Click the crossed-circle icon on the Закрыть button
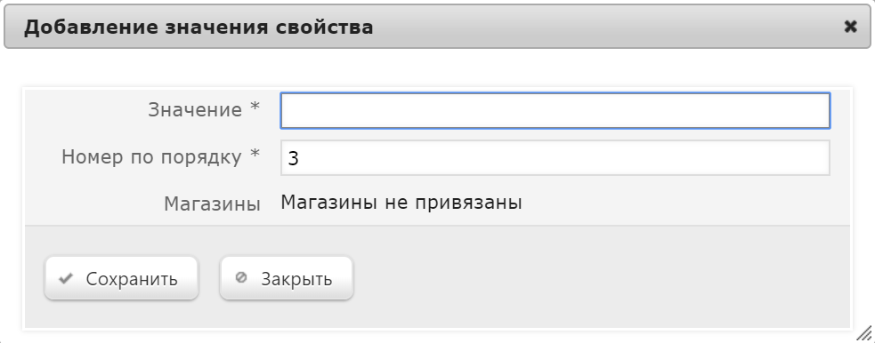This screenshot has height=343, width=875. (x=241, y=277)
